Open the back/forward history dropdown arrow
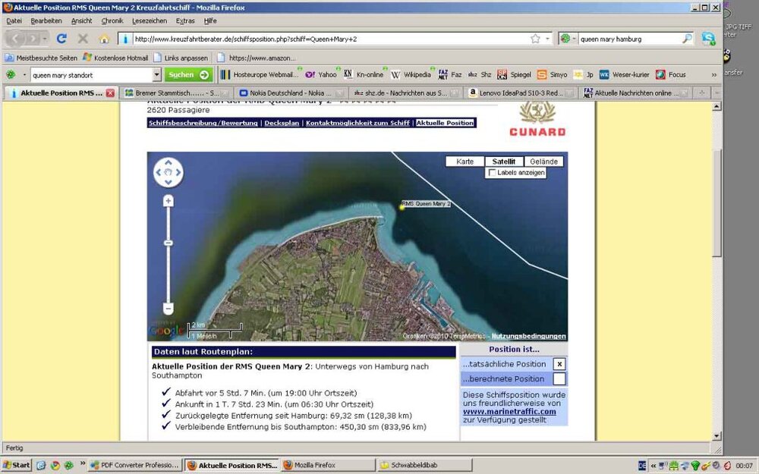The width and height of the screenshot is (759, 474). click(45, 39)
